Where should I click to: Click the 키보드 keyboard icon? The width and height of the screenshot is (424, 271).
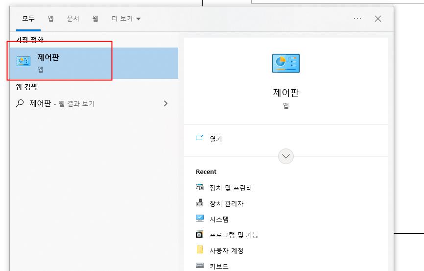point(200,265)
